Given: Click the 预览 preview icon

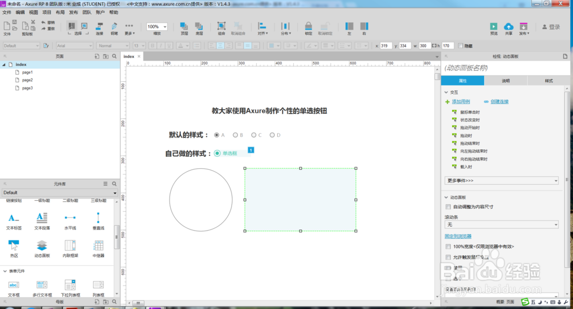Looking at the screenshot, I should coord(494,26).
